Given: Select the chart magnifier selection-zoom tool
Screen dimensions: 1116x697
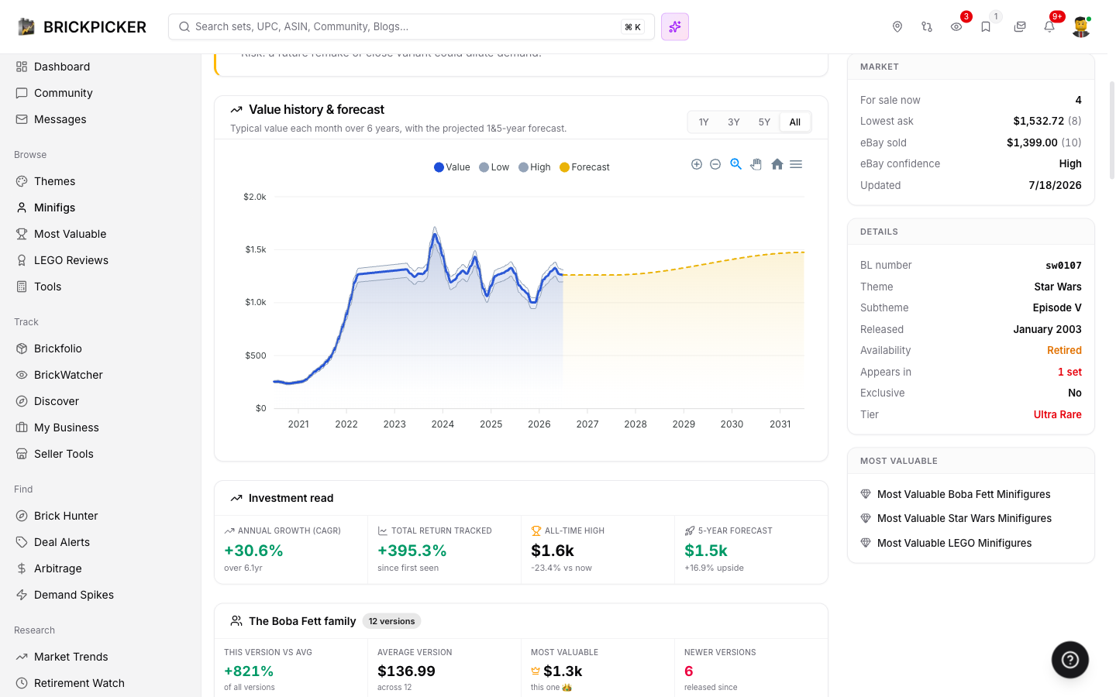Looking at the screenshot, I should tap(736, 164).
